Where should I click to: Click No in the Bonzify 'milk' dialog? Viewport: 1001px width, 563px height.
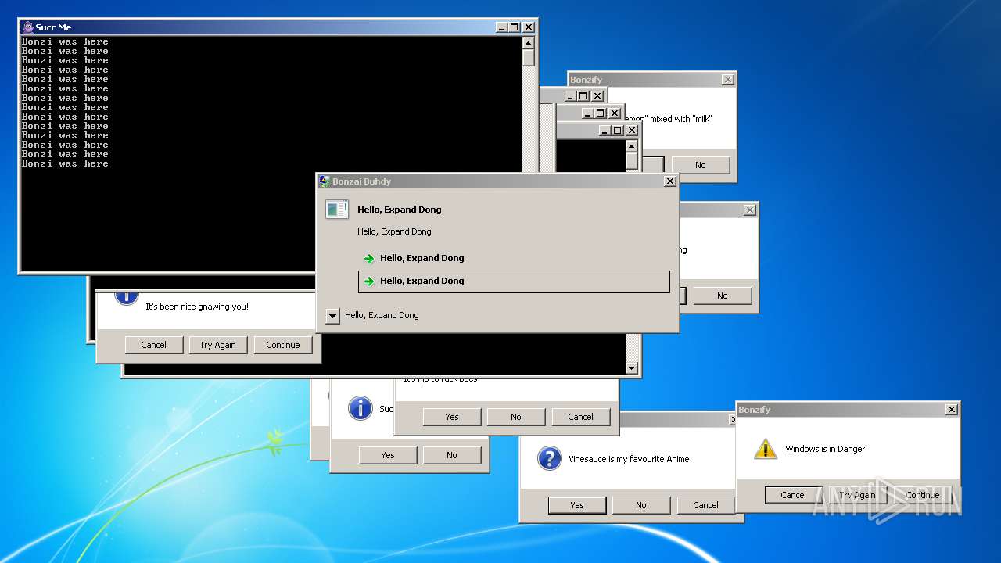[x=701, y=165]
